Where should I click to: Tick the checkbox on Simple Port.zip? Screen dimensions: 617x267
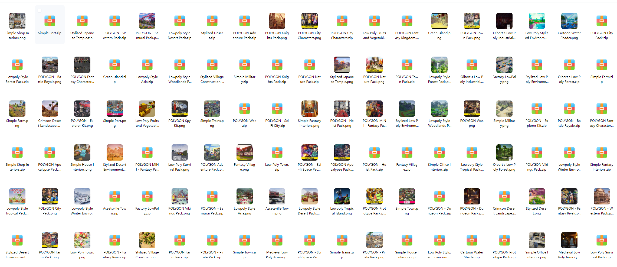pos(40,11)
